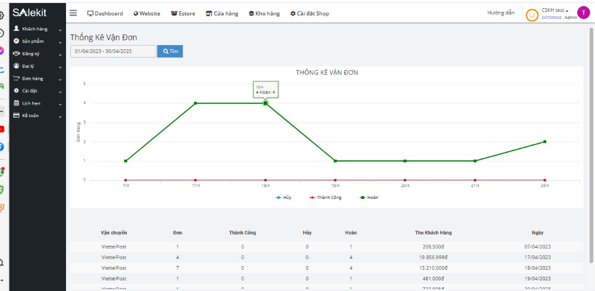The image size is (595, 291).
Task: Click the hamburger menu icon
Action: pos(73,13)
